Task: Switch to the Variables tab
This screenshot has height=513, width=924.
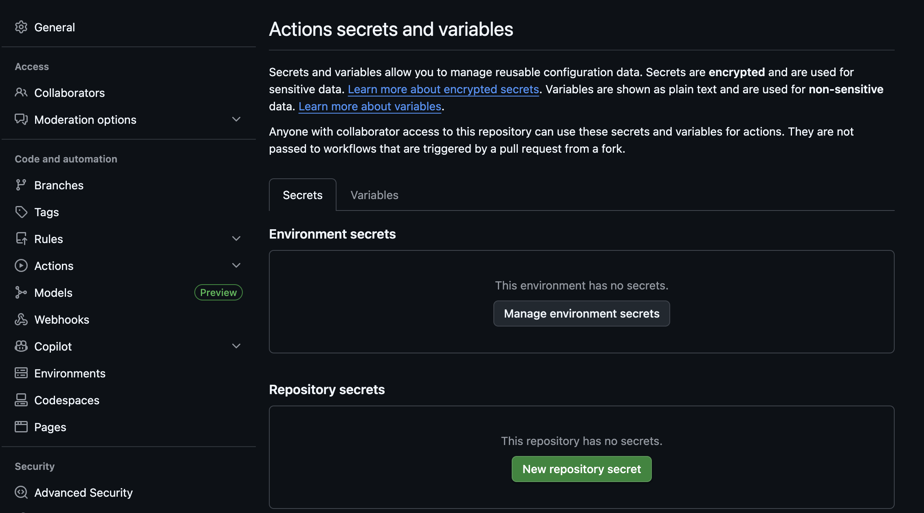Action: (x=374, y=195)
